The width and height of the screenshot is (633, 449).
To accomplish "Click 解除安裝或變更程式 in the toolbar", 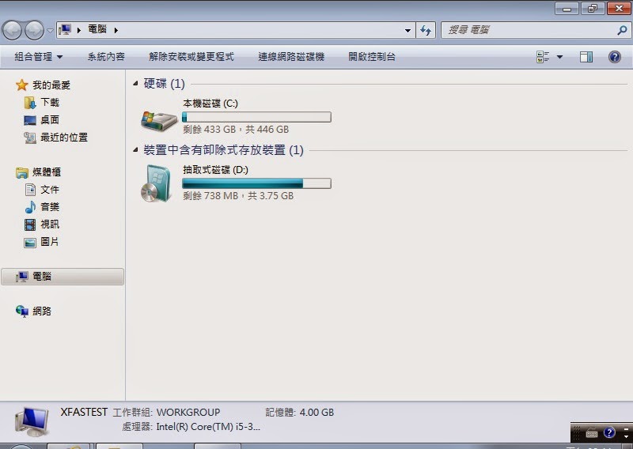I will (x=191, y=57).
